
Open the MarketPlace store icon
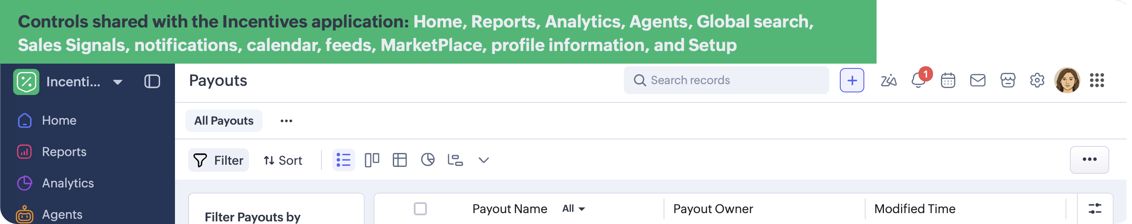click(x=1008, y=81)
